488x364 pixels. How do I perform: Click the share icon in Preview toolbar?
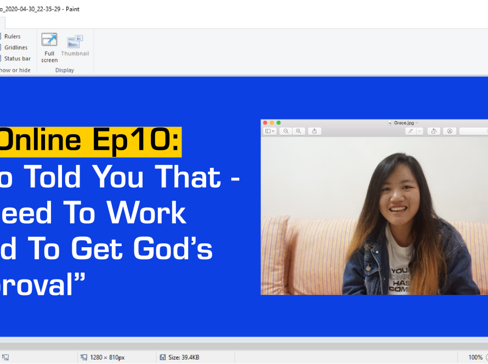point(315,131)
